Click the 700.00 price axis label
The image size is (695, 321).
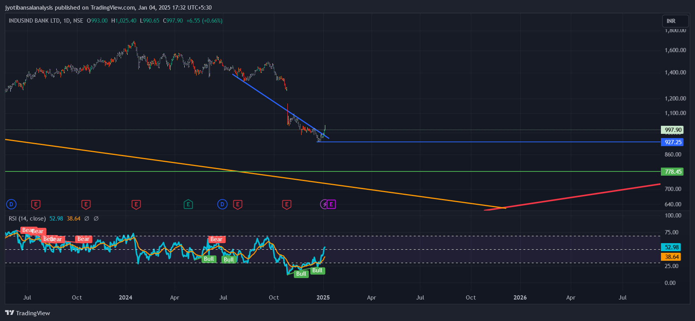673,189
